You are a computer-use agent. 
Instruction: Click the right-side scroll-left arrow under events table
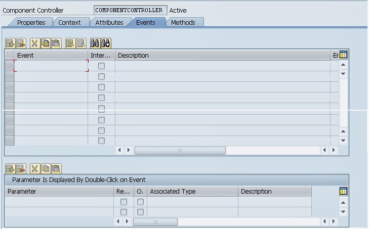324,150
